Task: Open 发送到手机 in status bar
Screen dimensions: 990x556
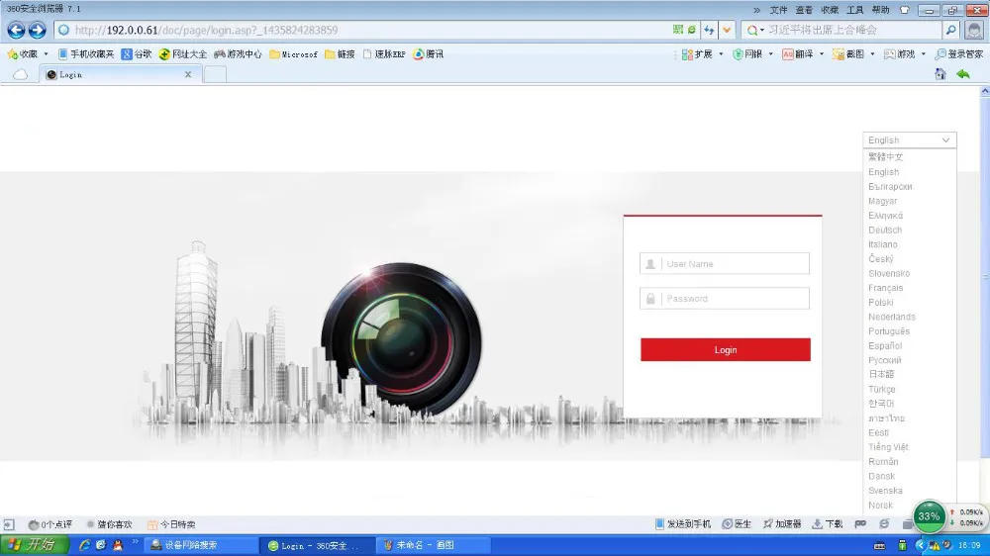Action: point(682,523)
